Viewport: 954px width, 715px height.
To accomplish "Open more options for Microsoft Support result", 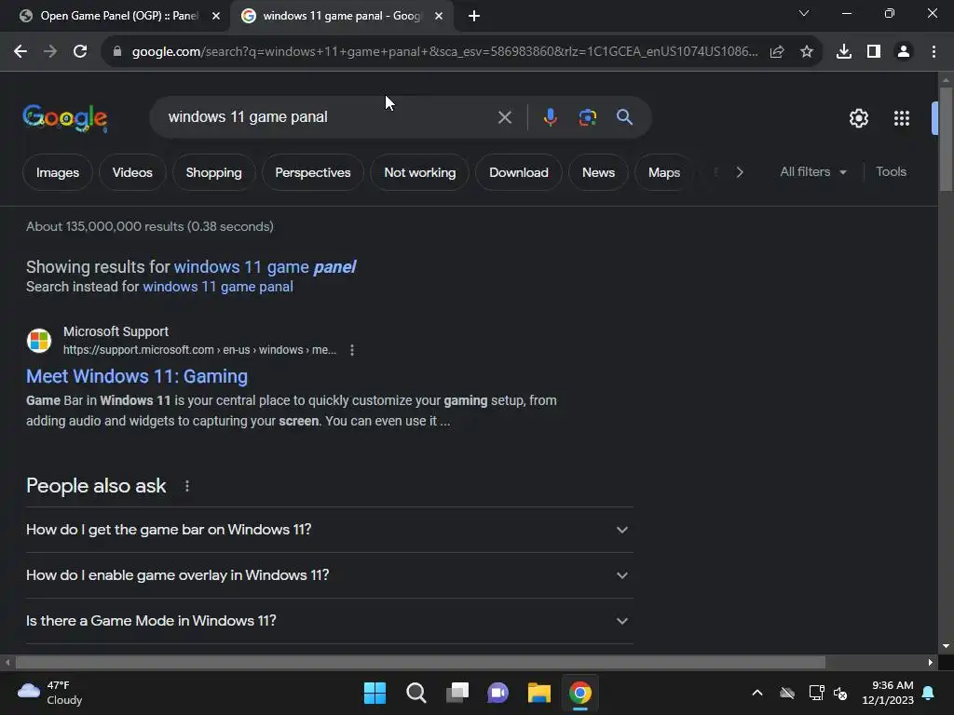I will pyautogui.click(x=352, y=350).
